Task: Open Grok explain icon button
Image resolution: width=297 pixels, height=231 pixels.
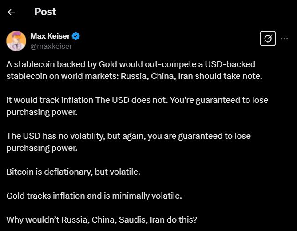Action: click(268, 39)
